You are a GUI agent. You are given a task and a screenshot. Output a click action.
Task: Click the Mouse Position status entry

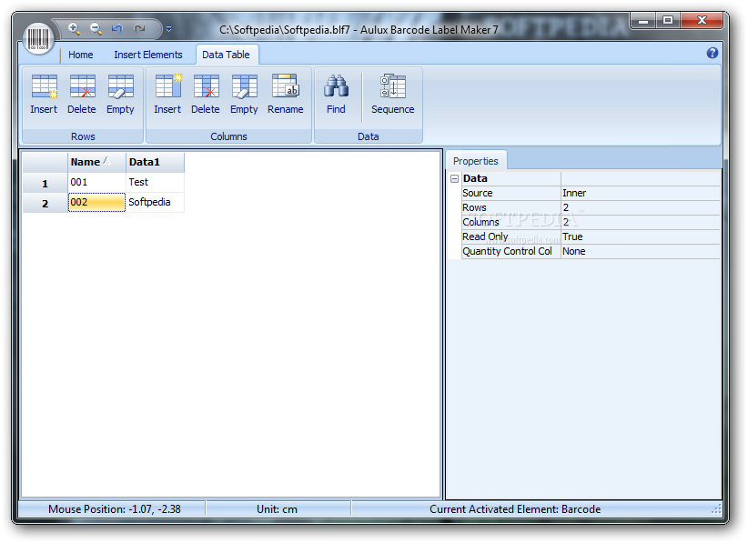click(x=114, y=509)
